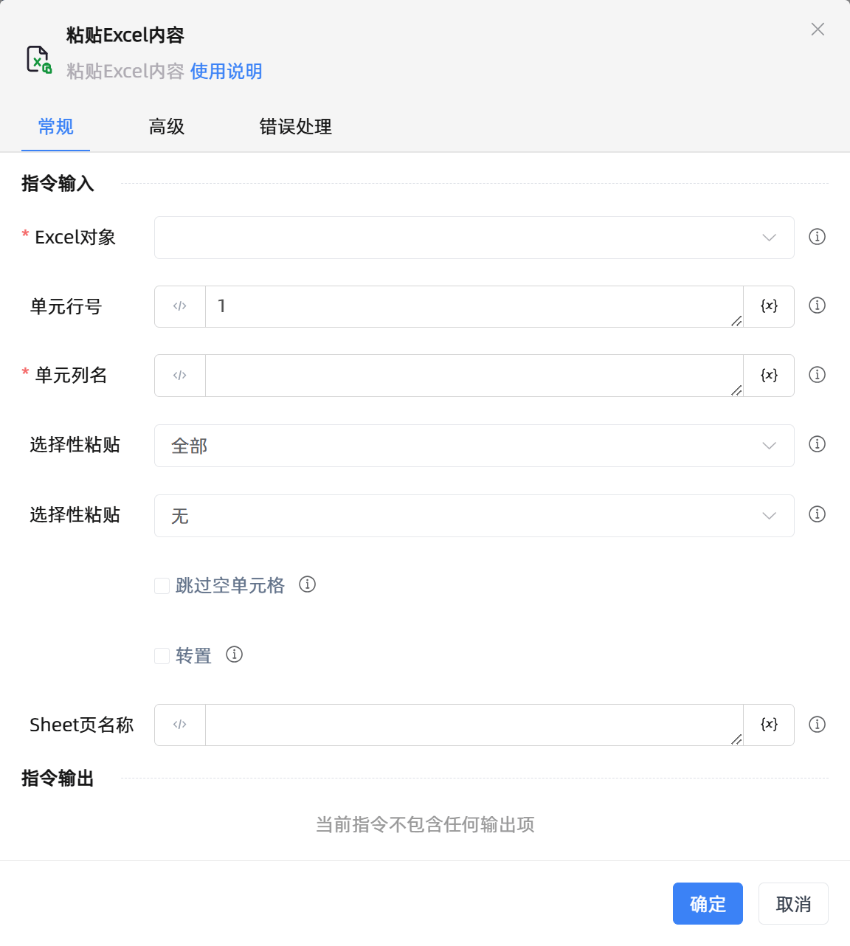Click the info icon beside 跳过空单元格
Image resolution: width=850 pixels, height=946 pixels.
[308, 584]
